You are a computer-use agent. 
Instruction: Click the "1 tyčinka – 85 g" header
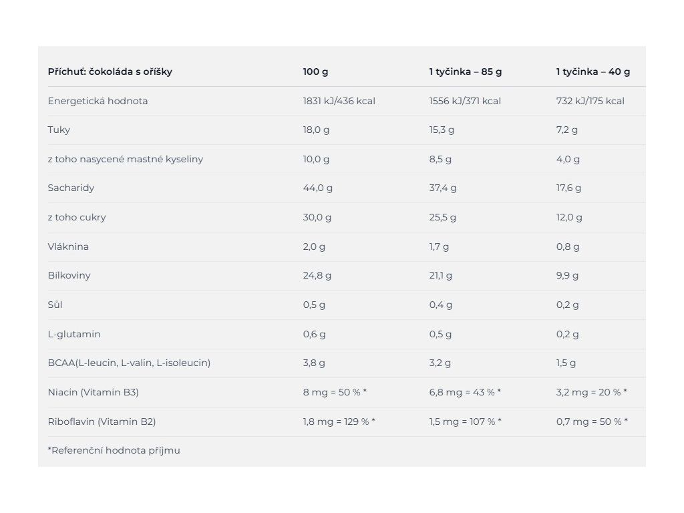[x=465, y=71]
